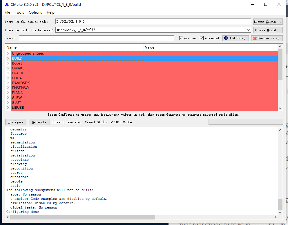288x225 pixels.
Task: Expand the DAVIDSDK group arrow
Action: point(8,83)
